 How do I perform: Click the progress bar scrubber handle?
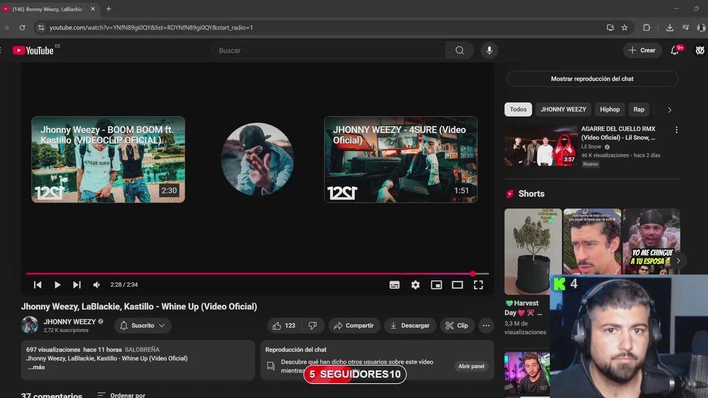tap(473, 274)
